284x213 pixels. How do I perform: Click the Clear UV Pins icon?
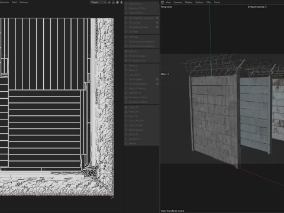[x=126, y=13]
